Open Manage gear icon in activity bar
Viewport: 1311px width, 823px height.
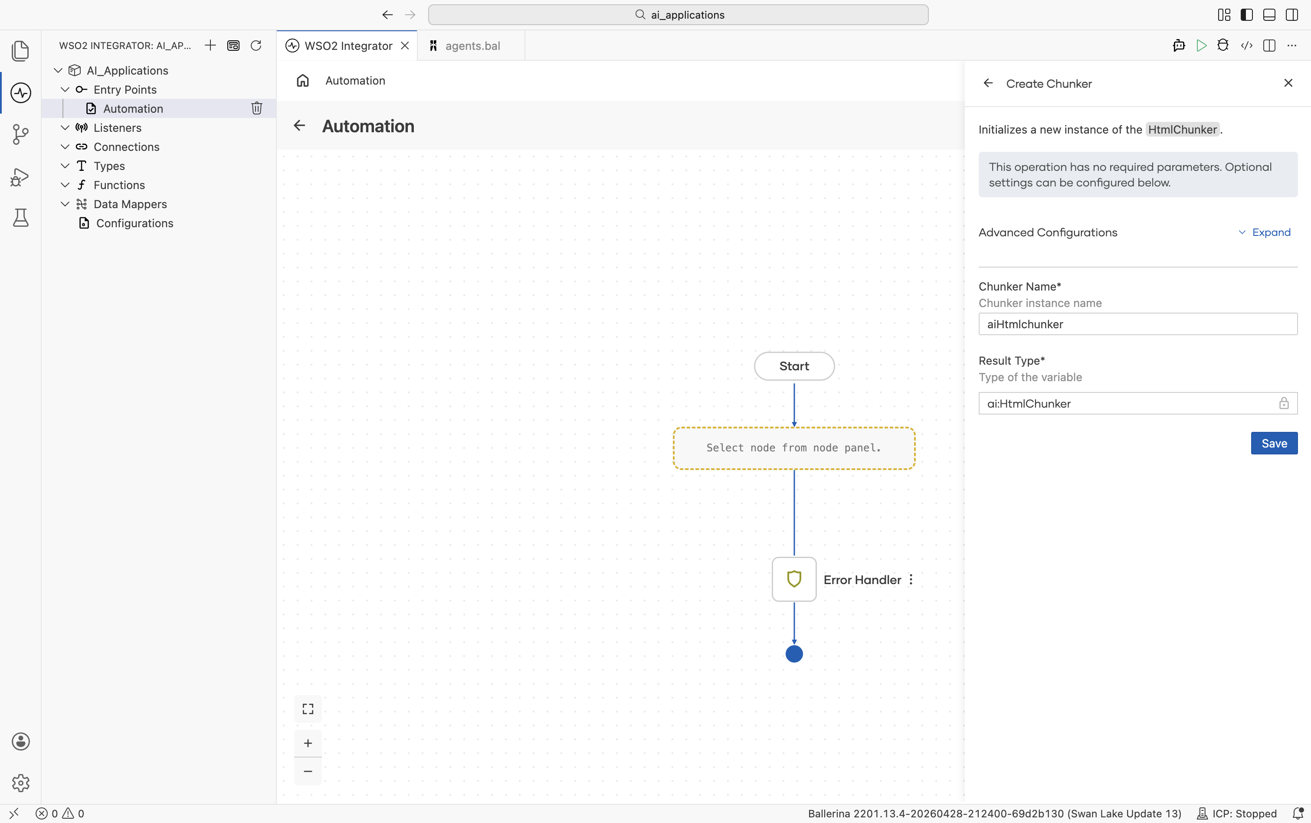(x=20, y=783)
